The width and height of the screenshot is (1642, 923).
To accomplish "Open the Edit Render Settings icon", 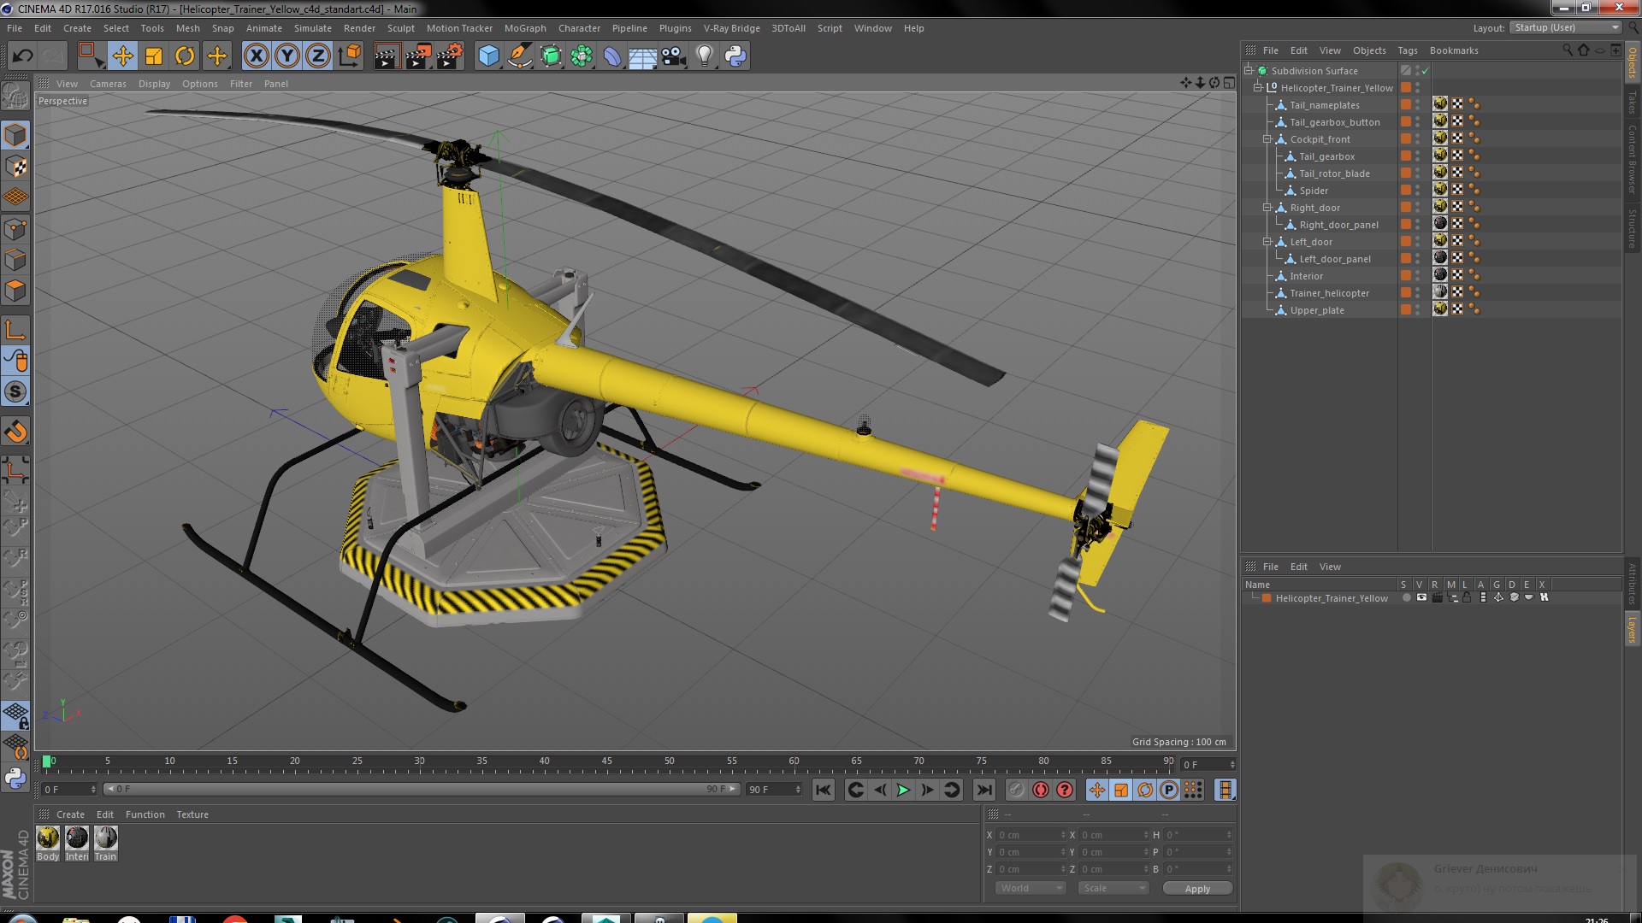I will (449, 56).
